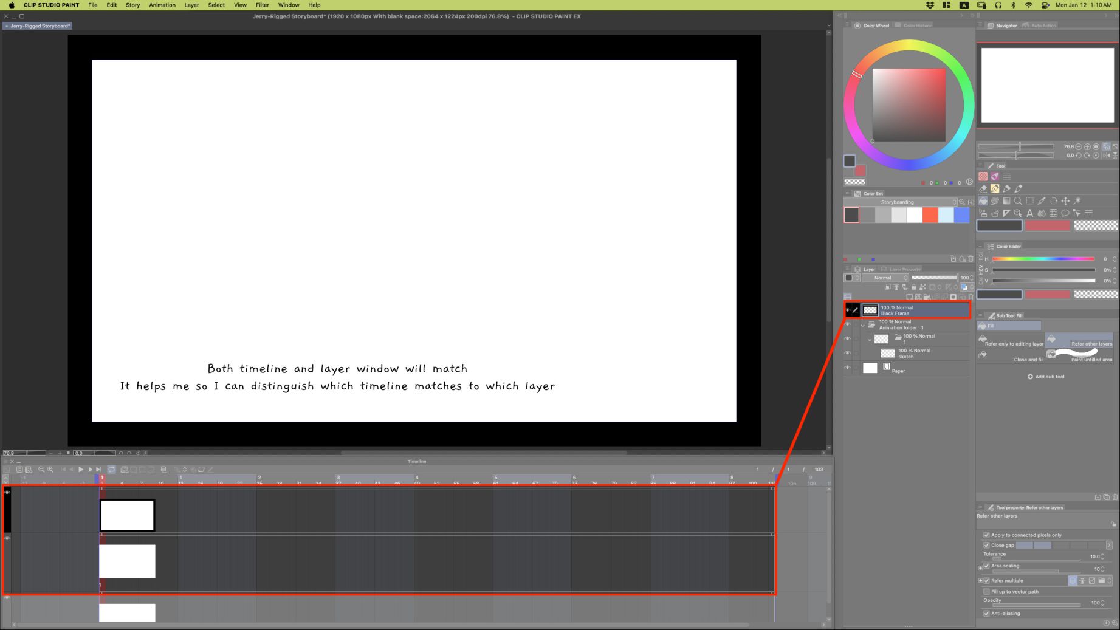Toggle loop playback in timeline
This screenshot has width=1120, height=630.
click(x=112, y=470)
